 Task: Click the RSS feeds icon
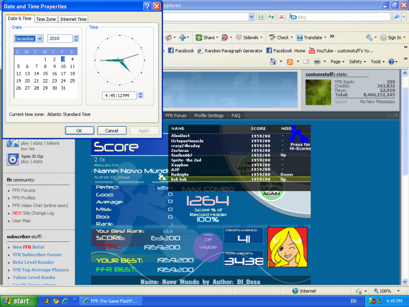point(291,62)
